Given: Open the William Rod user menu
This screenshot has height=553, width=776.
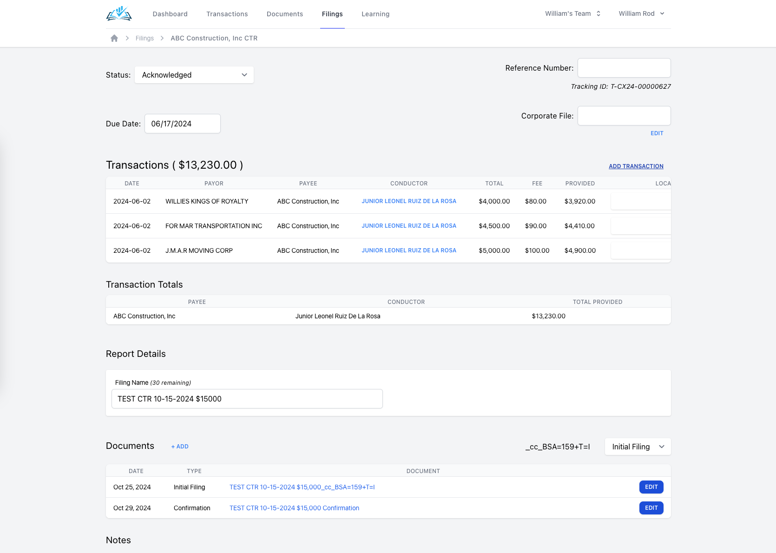Looking at the screenshot, I should tap(642, 13).
